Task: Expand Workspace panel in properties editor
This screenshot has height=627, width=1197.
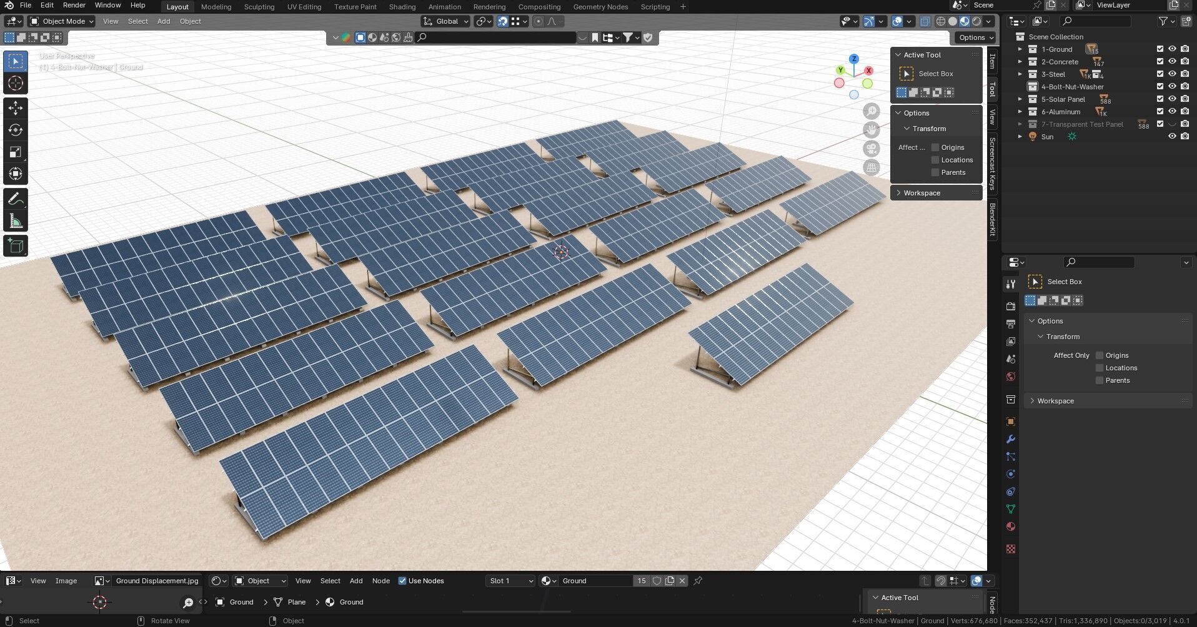Action: pyautogui.click(x=1032, y=401)
